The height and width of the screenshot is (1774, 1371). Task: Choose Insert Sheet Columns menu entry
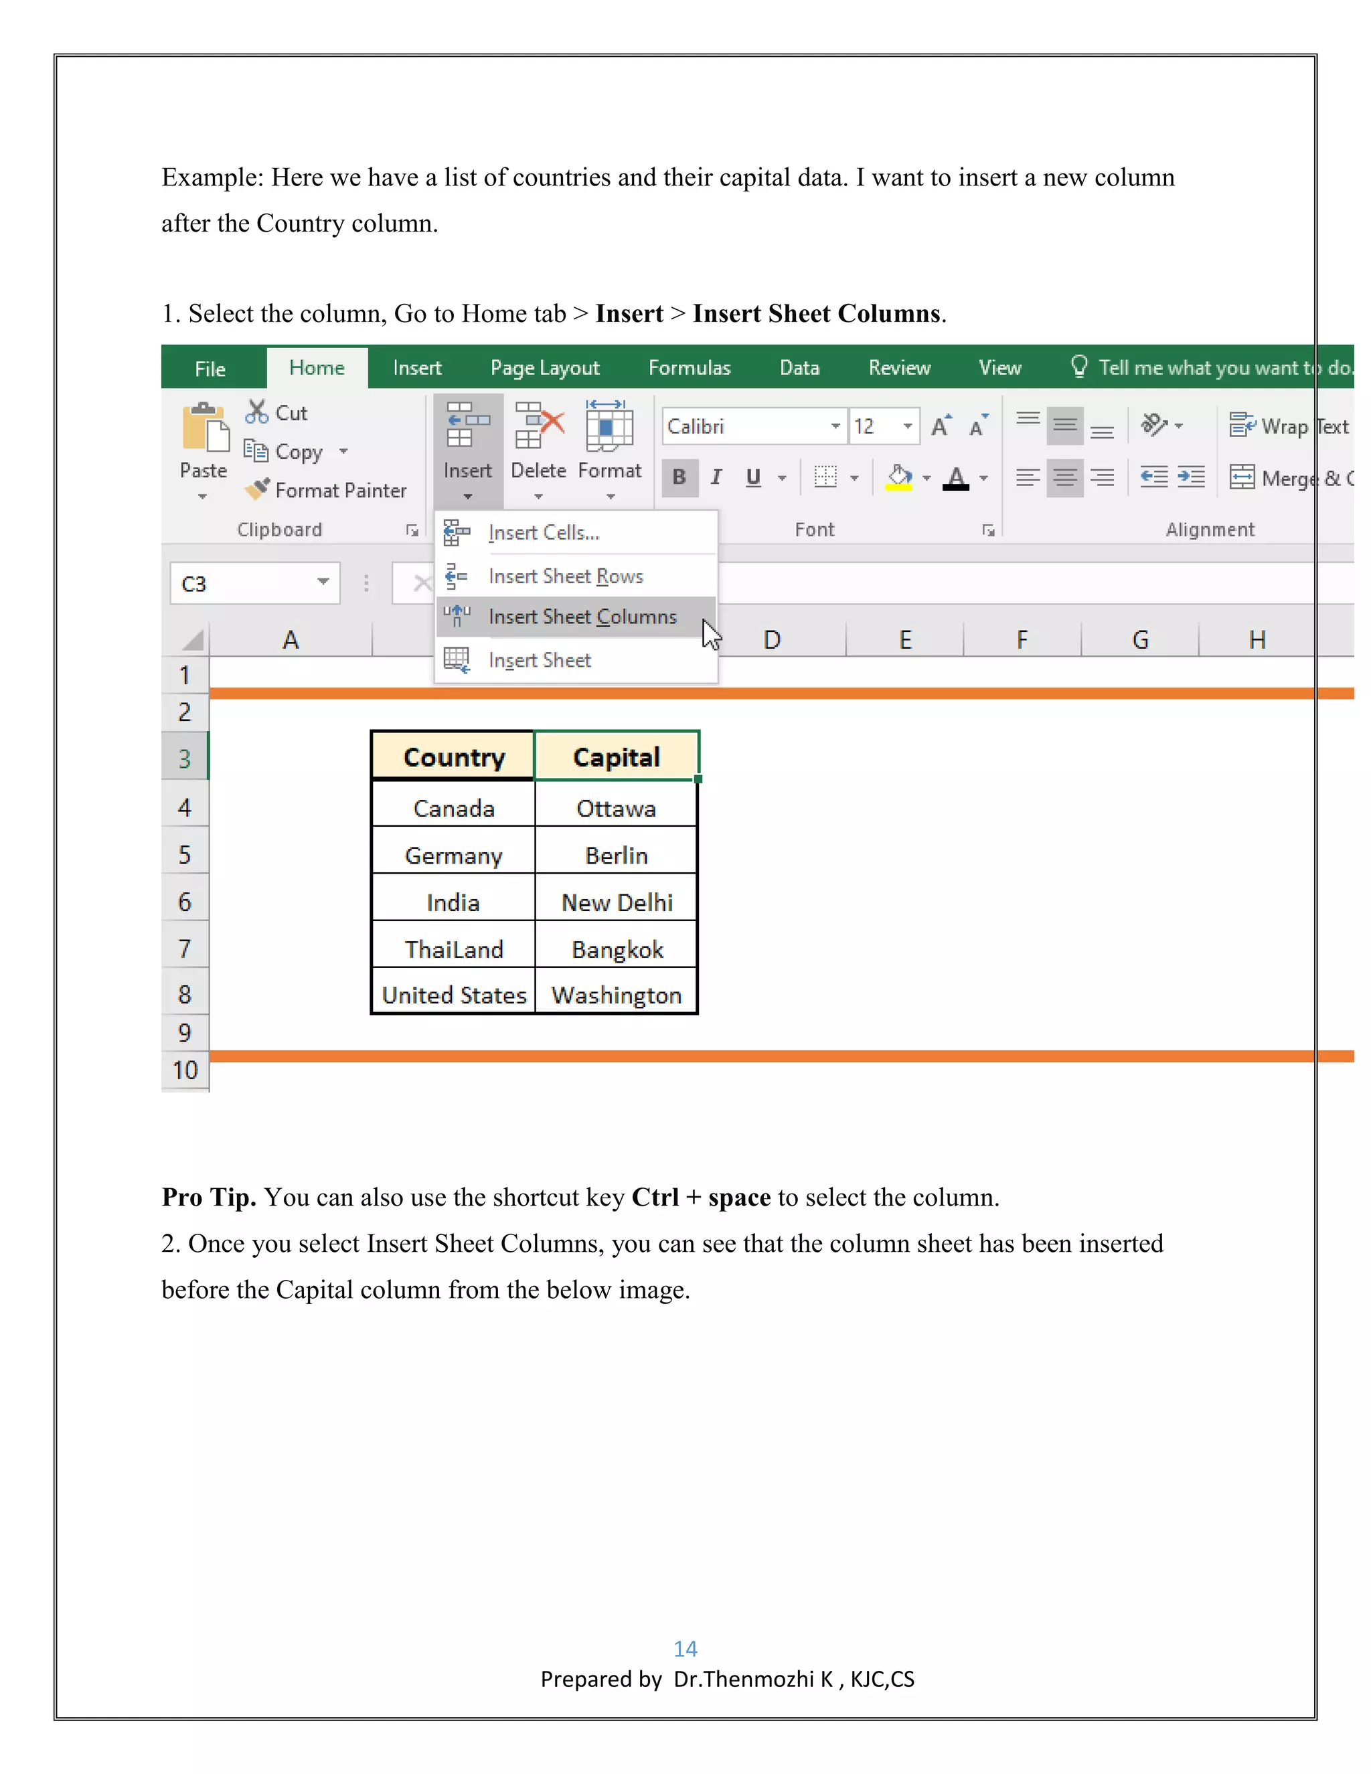(x=576, y=617)
